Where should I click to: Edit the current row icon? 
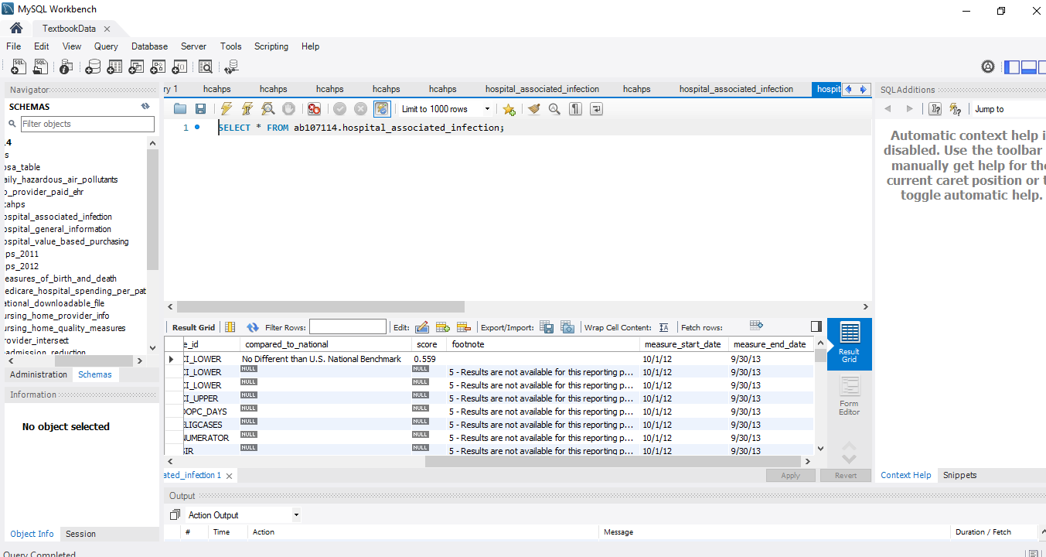(422, 327)
